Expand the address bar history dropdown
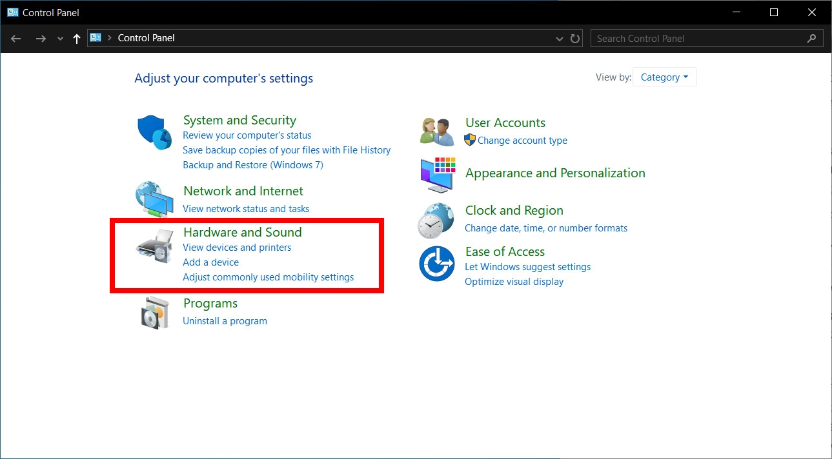The image size is (832, 459). point(560,39)
